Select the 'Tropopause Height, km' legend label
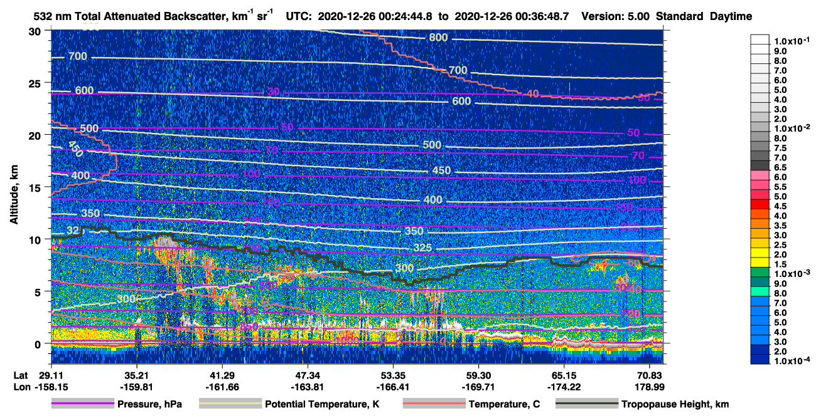816x418 pixels. coord(675,405)
